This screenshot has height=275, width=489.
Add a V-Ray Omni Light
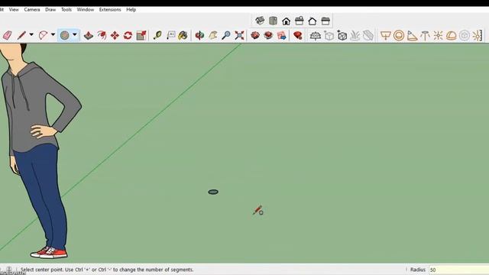438,35
